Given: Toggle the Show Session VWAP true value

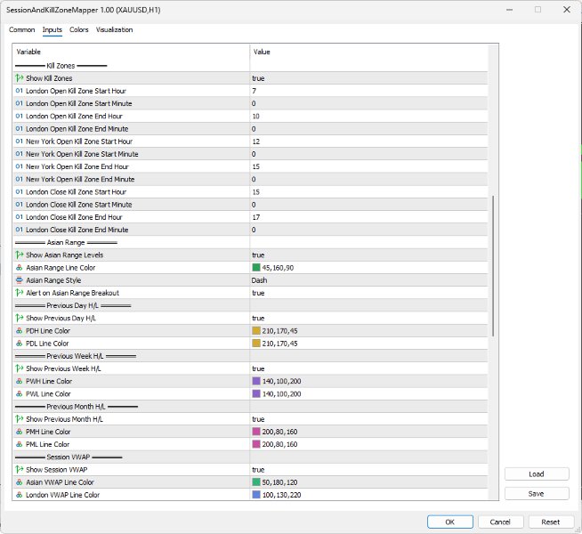Looking at the screenshot, I should [368, 469].
